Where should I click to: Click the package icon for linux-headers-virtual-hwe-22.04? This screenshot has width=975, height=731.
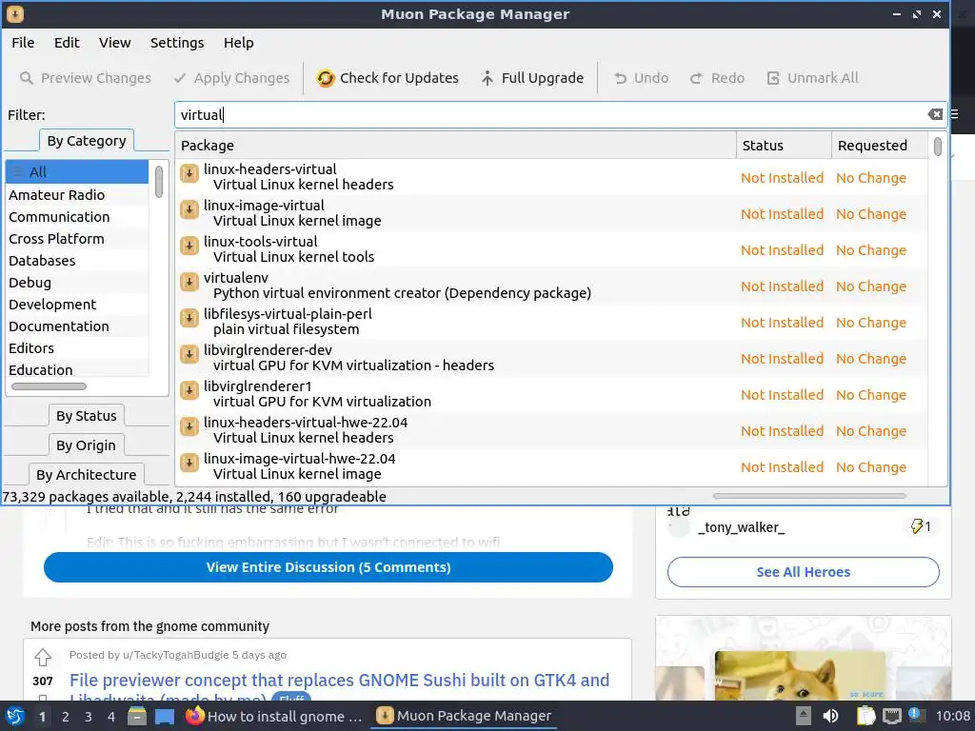[x=189, y=426]
